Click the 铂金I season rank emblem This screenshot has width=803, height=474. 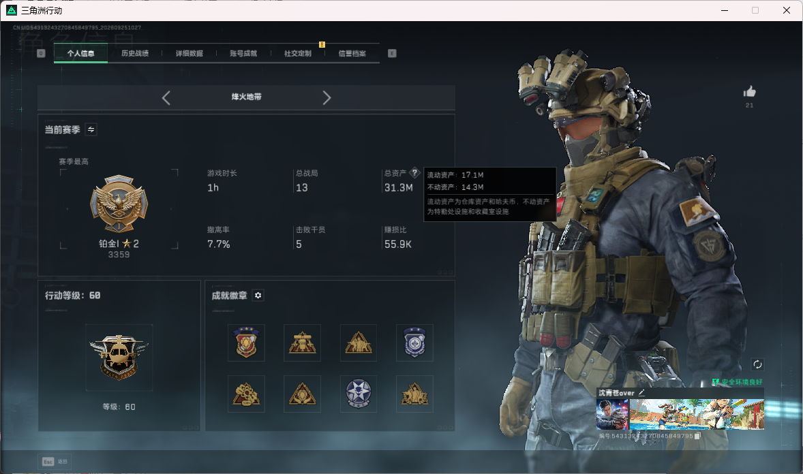click(x=119, y=204)
